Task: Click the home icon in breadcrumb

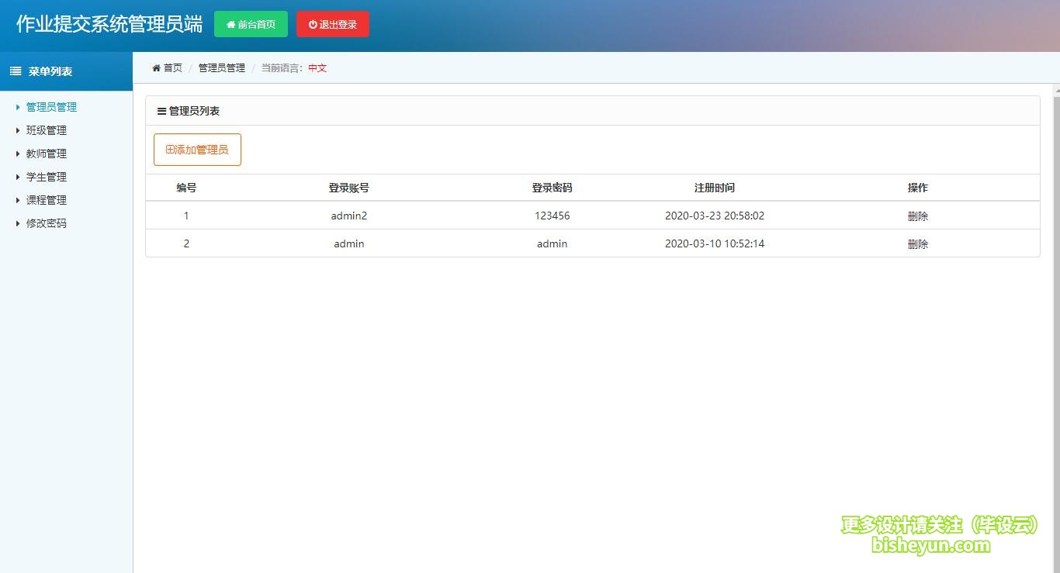Action: click(x=156, y=68)
